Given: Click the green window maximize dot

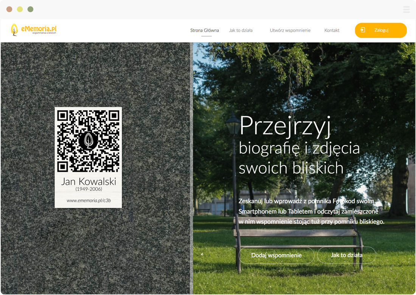Looking at the screenshot, I should 31,9.
